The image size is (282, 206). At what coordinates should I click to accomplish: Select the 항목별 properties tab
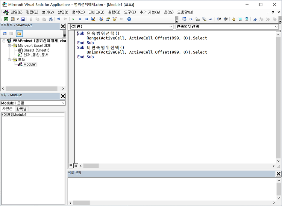click(21, 109)
